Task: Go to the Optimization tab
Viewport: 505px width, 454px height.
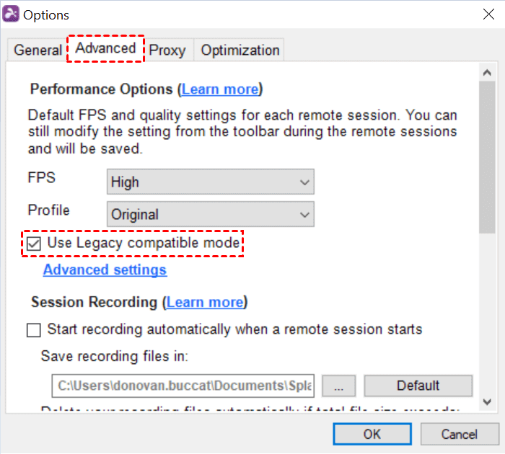Action: click(x=240, y=50)
